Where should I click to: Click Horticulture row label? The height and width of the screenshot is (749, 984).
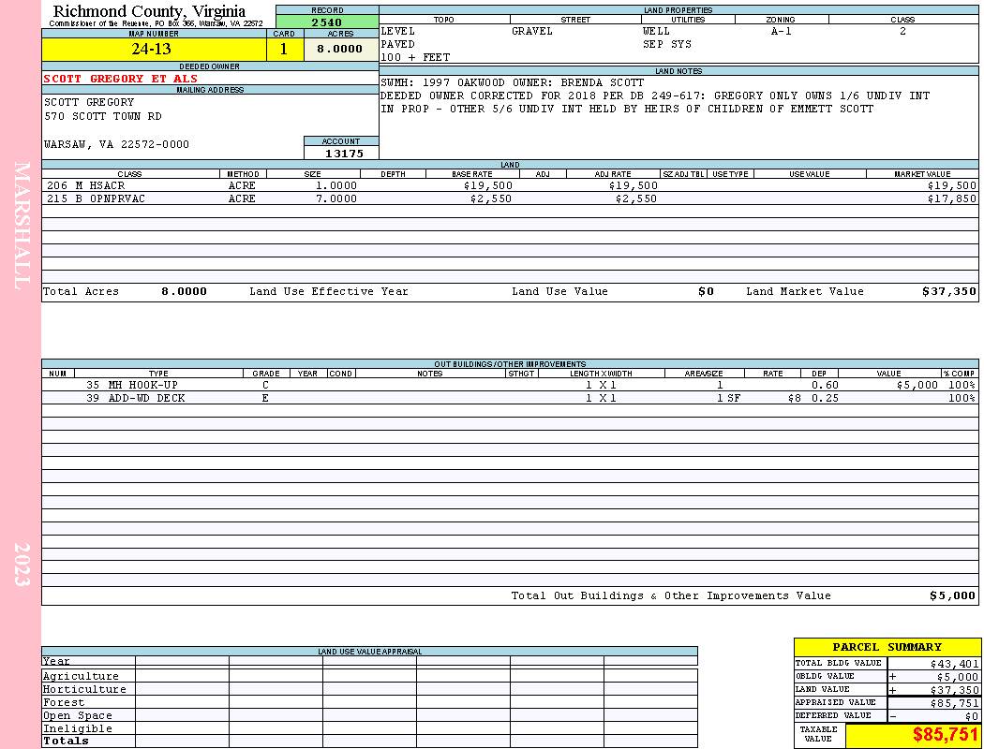84,689
